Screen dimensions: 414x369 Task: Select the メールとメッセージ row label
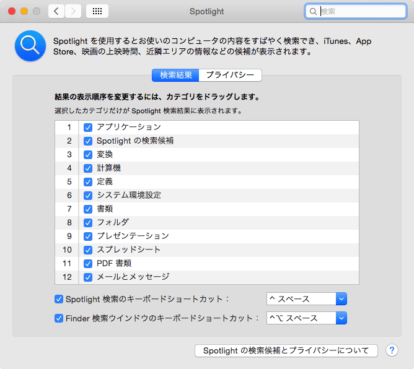(133, 277)
